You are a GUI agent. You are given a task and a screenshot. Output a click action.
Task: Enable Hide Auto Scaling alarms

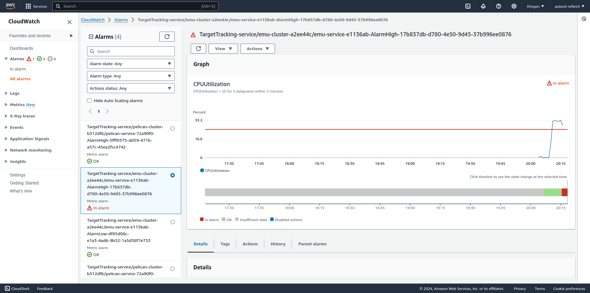point(89,101)
